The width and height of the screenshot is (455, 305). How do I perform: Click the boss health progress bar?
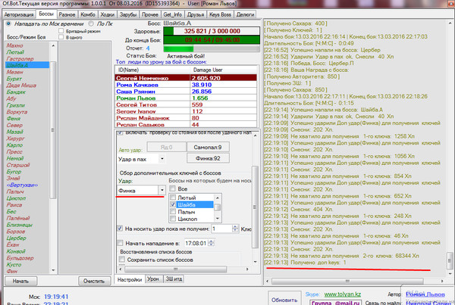pyautogui.click(x=212, y=31)
